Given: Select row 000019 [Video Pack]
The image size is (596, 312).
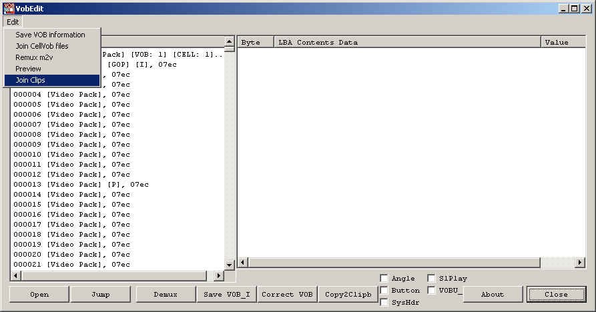Looking at the screenshot, I should click(71, 245).
